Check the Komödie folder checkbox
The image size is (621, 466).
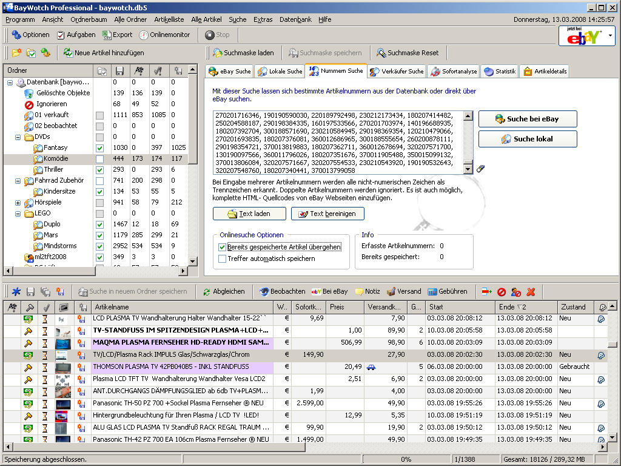pyautogui.click(x=100, y=159)
